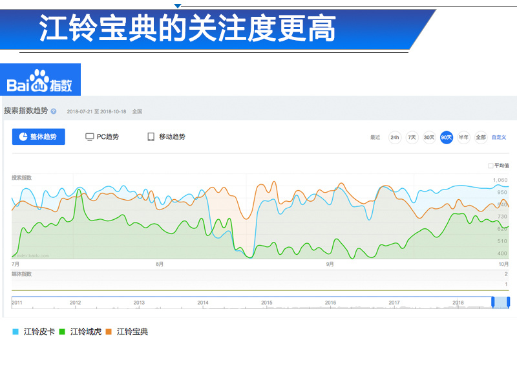Click 2014 on the year timeline

tap(203, 303)
